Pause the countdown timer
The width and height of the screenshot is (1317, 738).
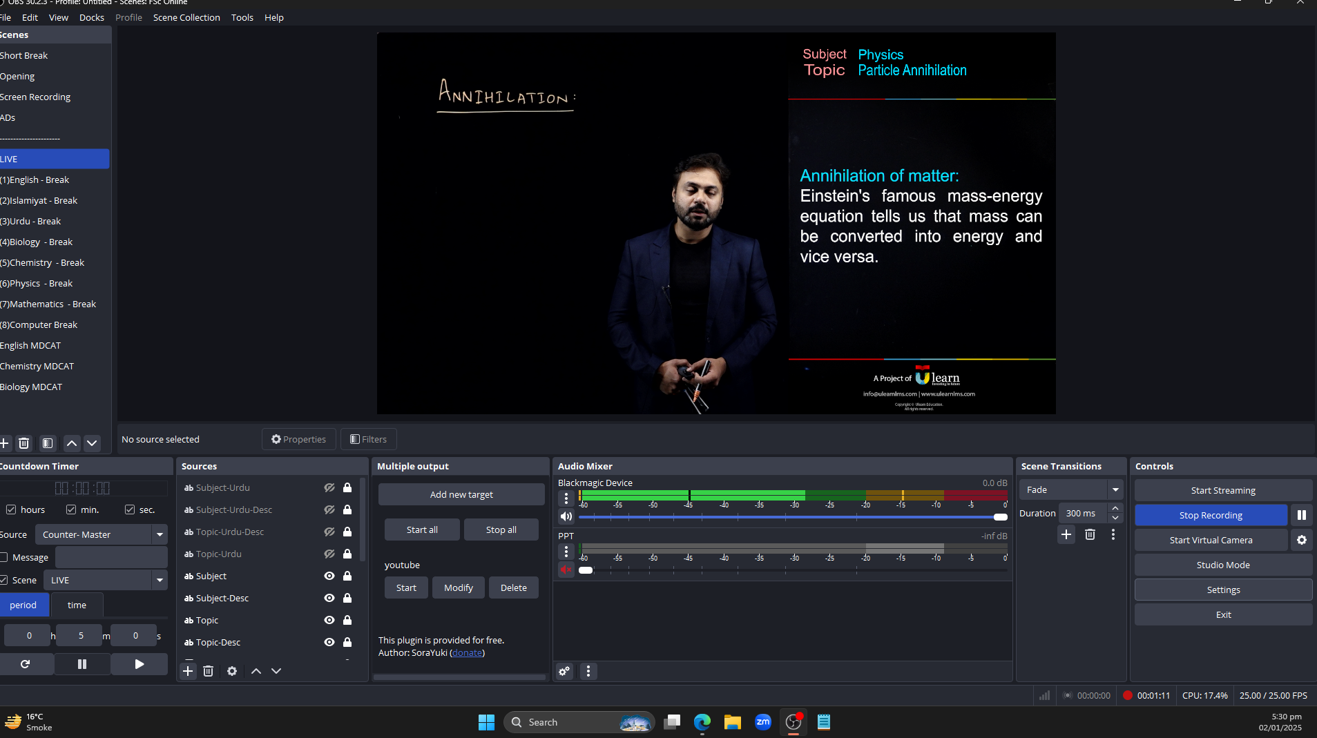coord(82,664)
